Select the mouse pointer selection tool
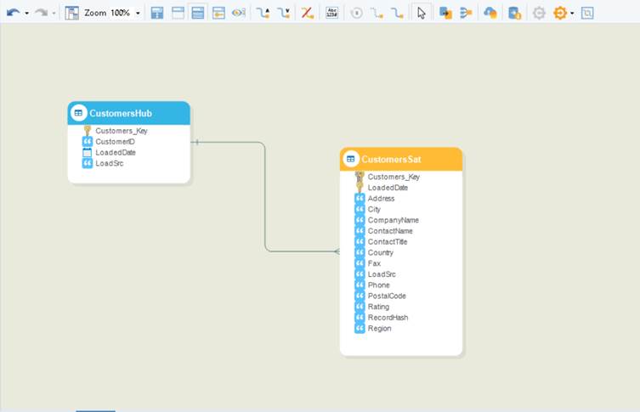 tap(421, 13)
